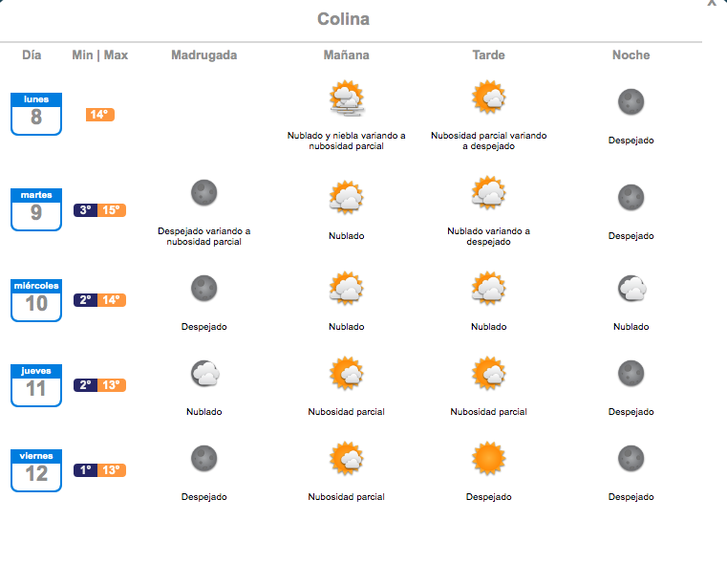The image size is (727, 564).
Task: Click the viernes 12 calendar icon
Action: tap(36, 470)
